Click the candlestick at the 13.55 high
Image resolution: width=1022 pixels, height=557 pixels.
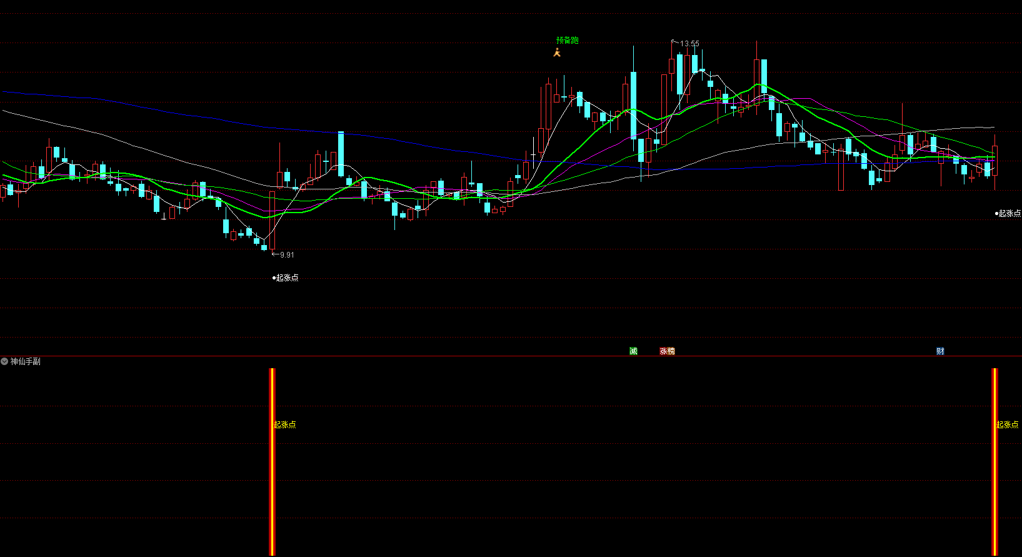672,66
